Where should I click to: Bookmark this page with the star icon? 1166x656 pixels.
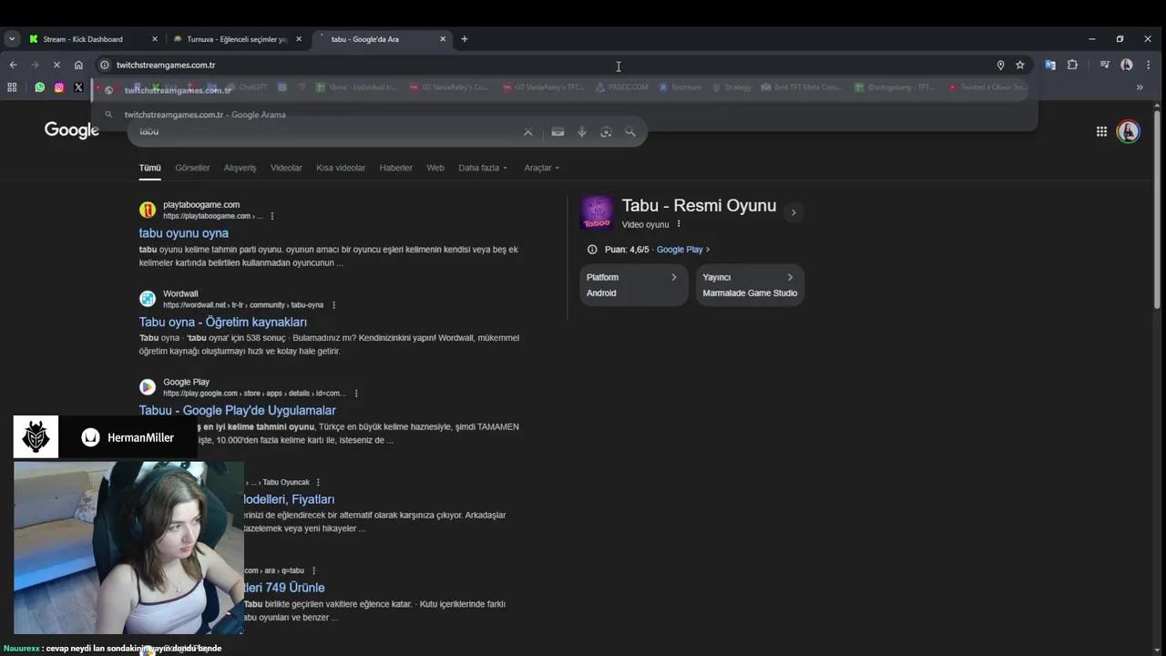point(1020,65)
